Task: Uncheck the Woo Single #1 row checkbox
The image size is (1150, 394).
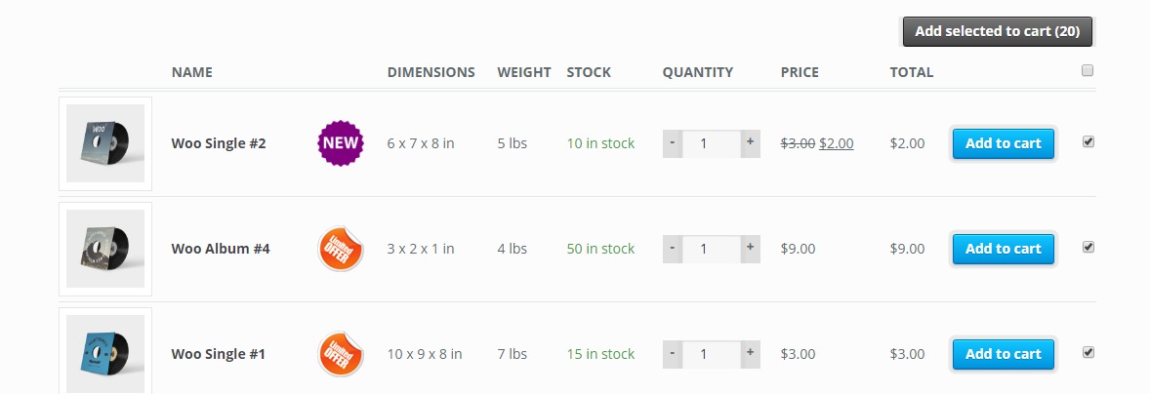Action: pos(1088,352)
